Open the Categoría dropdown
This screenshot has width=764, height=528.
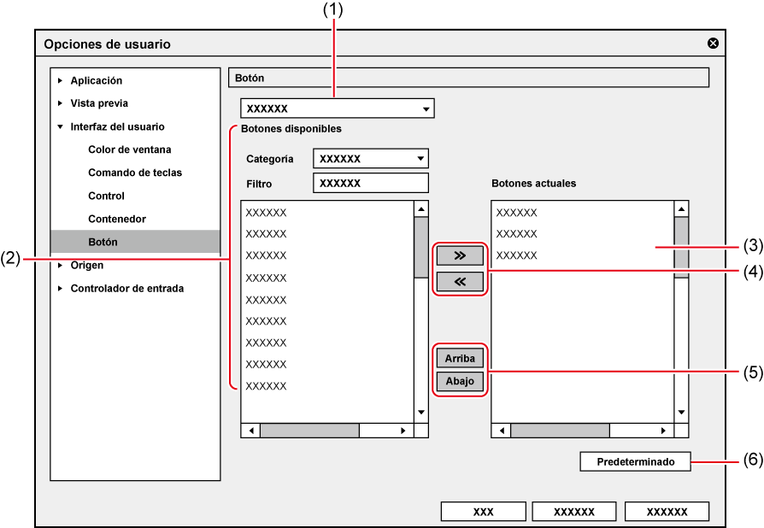pos(420,159)
